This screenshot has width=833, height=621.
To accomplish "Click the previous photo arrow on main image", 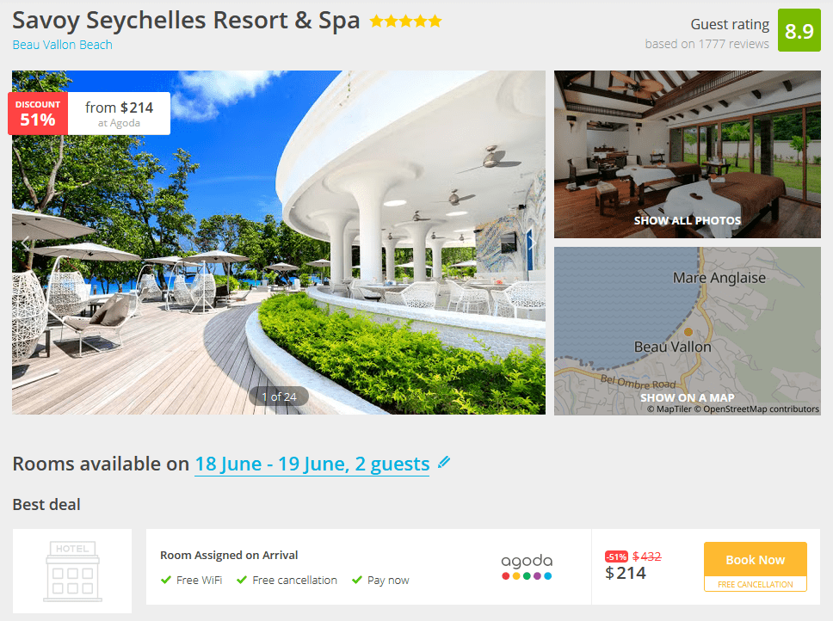I will 25,243.
